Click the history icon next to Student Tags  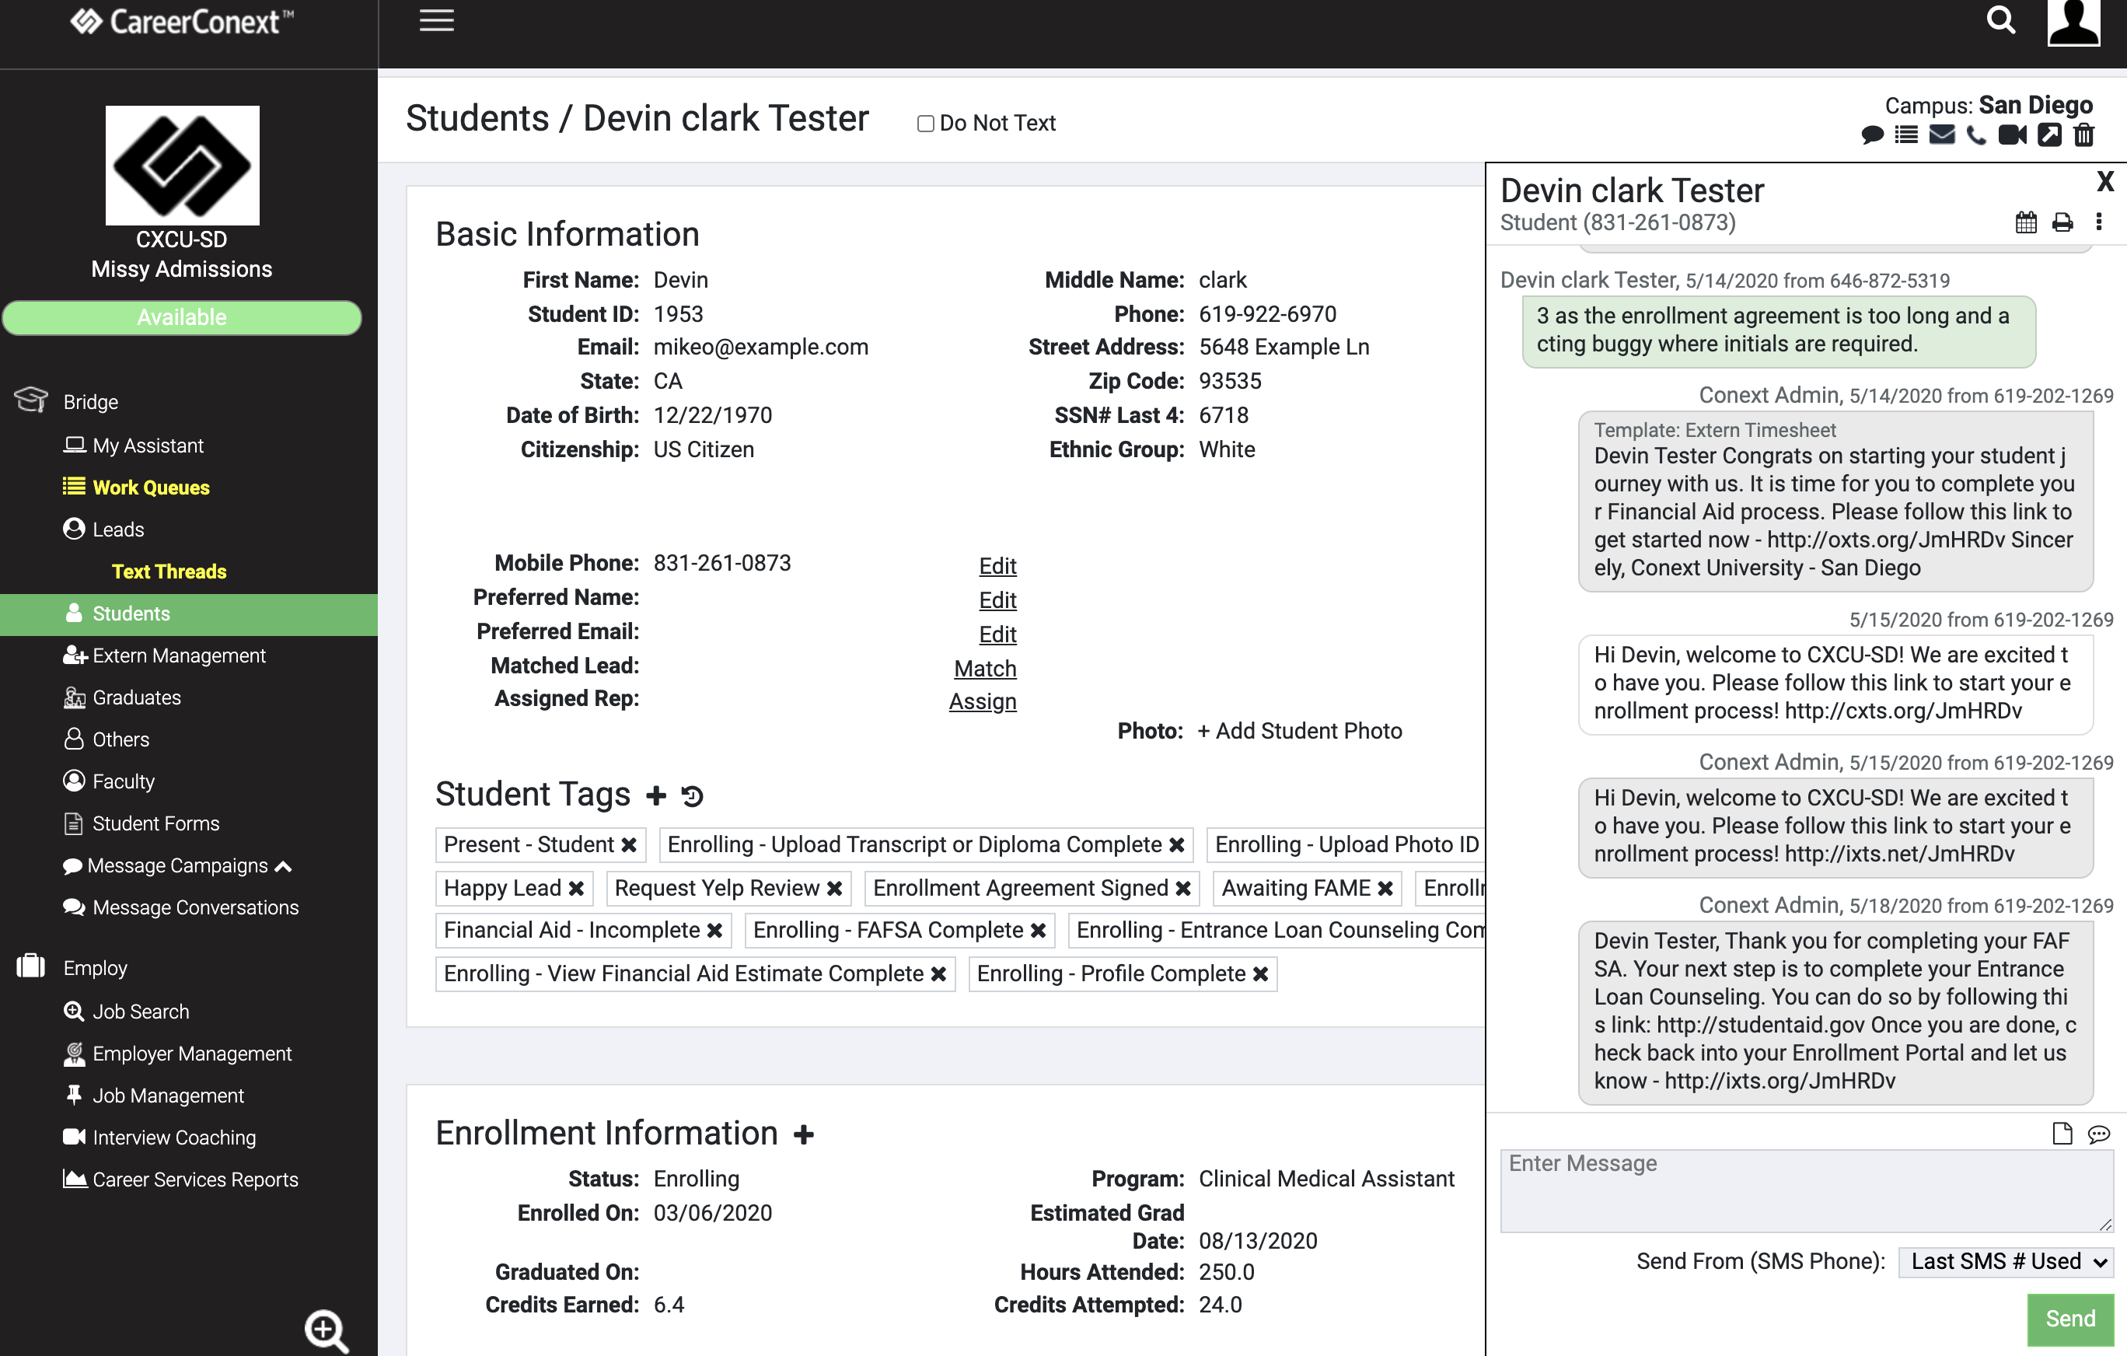tap(693, 796)
